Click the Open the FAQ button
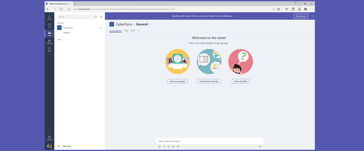 [x=241, y=81]
